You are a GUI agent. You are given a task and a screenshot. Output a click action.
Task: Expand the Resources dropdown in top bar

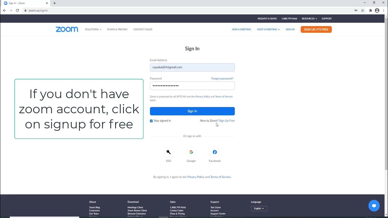pos(309,18)
